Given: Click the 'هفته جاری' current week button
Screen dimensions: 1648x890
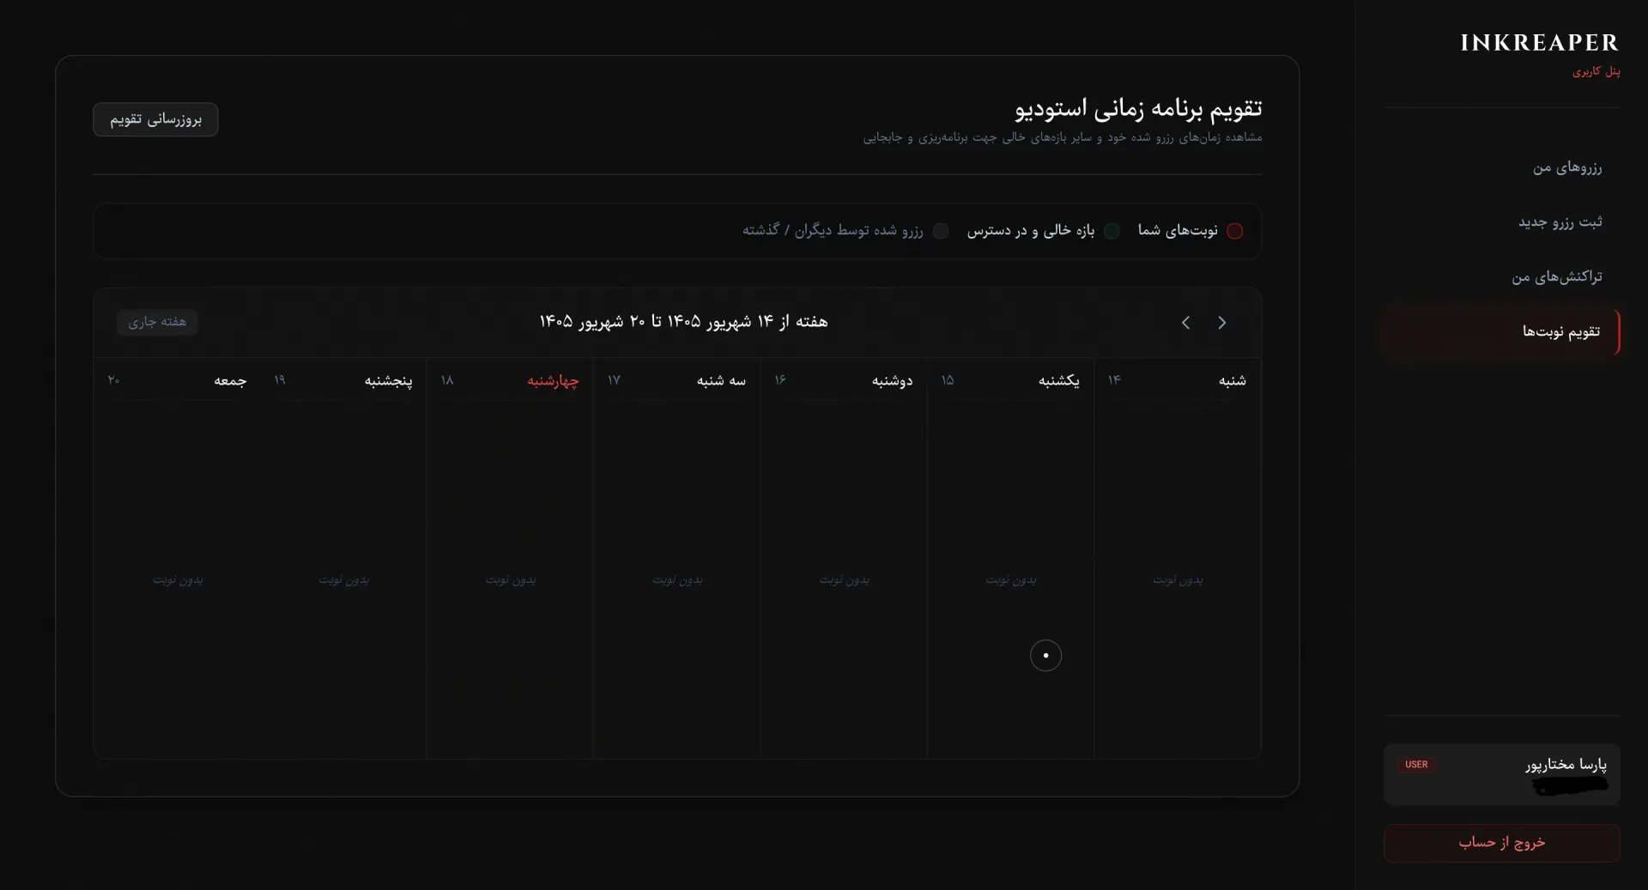Looking at the screenshot, I should [x=157, y=322].
